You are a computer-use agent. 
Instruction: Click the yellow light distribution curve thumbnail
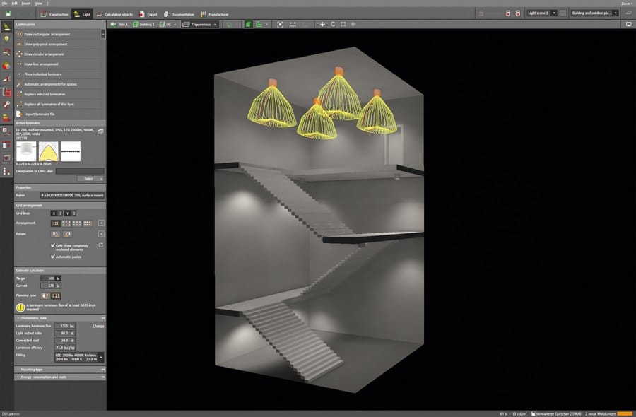48,151
